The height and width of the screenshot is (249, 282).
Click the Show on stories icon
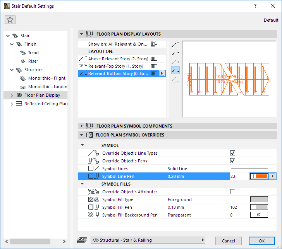(154, 44)
